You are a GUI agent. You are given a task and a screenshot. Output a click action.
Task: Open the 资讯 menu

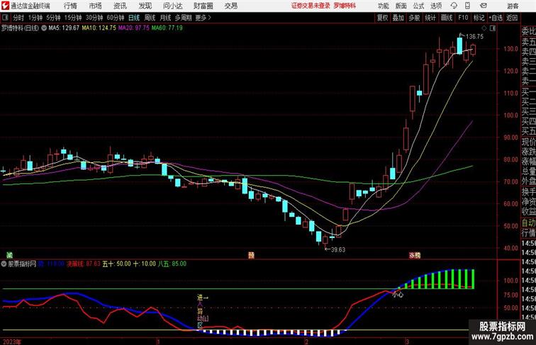click(x=120, y=6)
